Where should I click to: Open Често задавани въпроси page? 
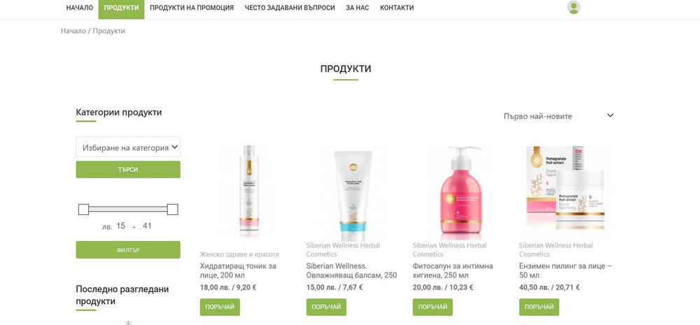pyautogui.click(x=290, y=8)
